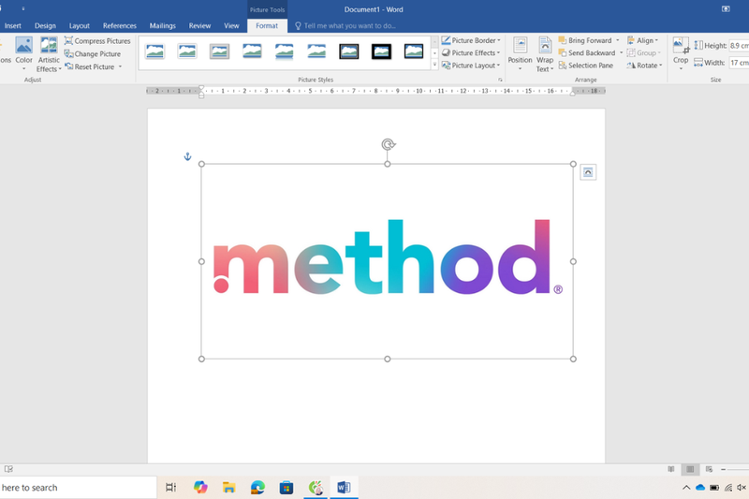
Task: Click the Height input field
Action: coord(739,45)
